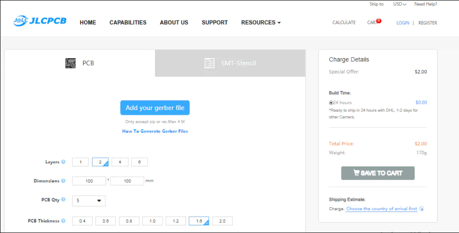This screenshot has height=233, width=459.
Task: Click Choose the country of arrival first
Action: pyautogui.click(x=382, y=209)
